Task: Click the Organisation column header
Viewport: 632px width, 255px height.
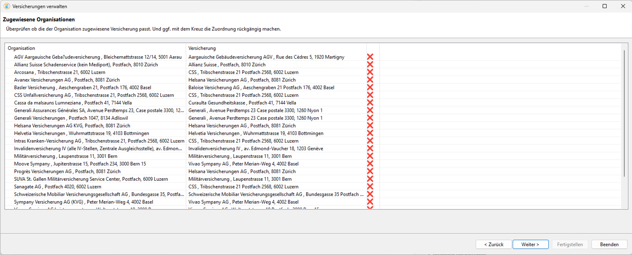Action: point(96,48)
